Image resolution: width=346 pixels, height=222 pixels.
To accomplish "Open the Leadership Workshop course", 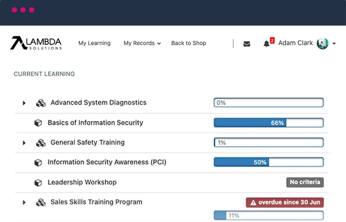I will click(82, 182).
